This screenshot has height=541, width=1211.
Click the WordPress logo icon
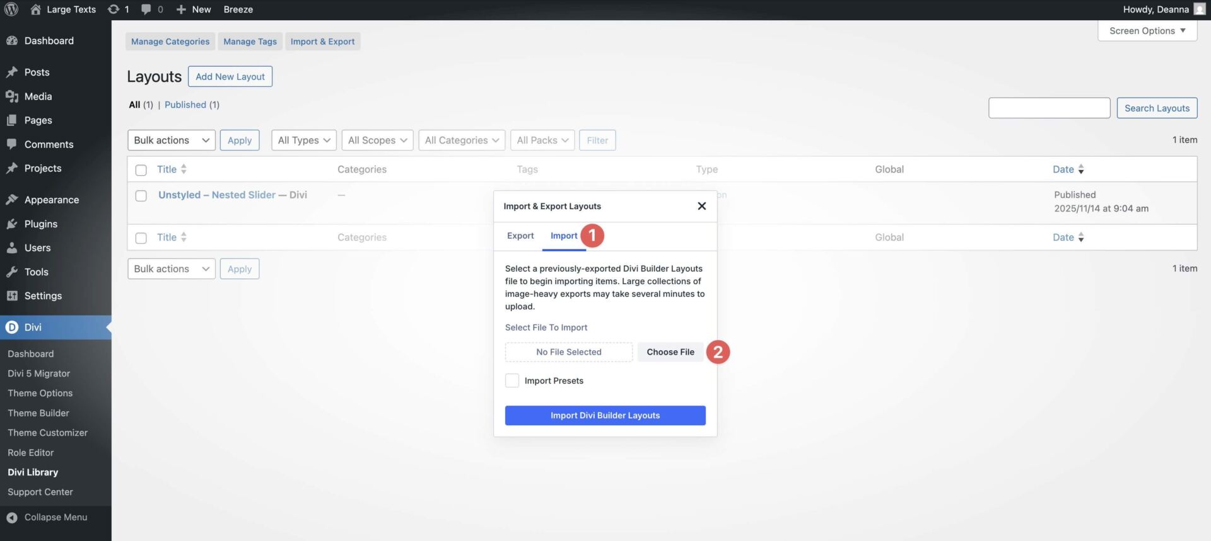(x=11, y=9)
